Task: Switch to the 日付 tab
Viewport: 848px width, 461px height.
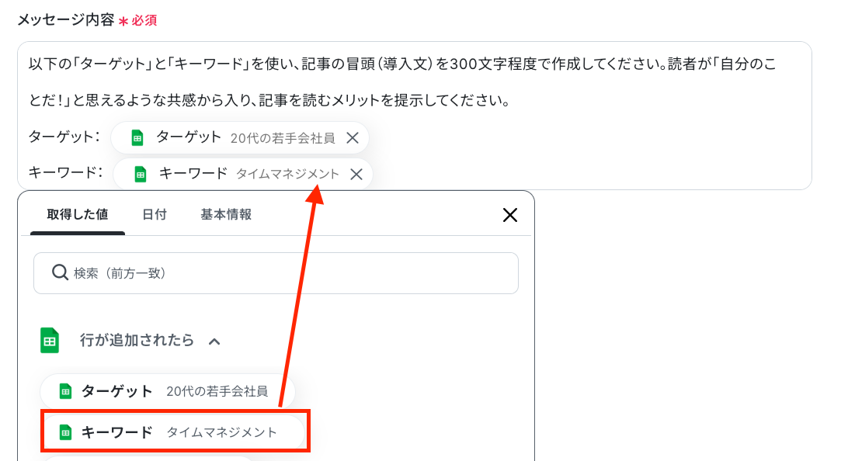Action: pyautogui.click(x=154, y=214)
